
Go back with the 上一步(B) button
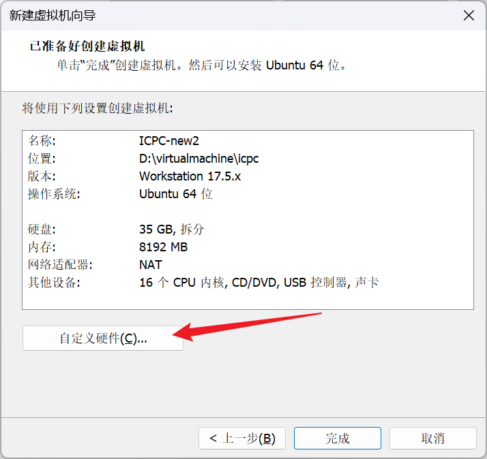pyautogui.click(x=241, y=439)
